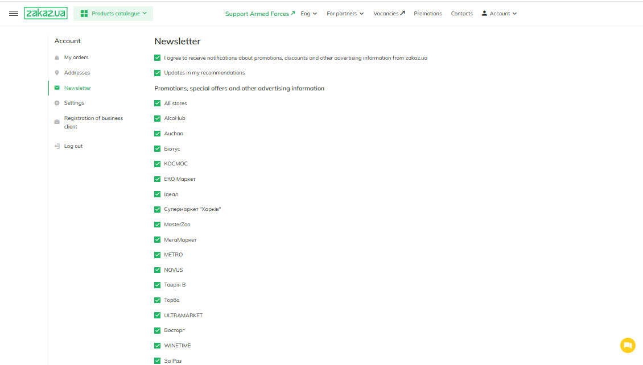
Task: Uncheck the METRO store checkbox
Action: (158, 255)
